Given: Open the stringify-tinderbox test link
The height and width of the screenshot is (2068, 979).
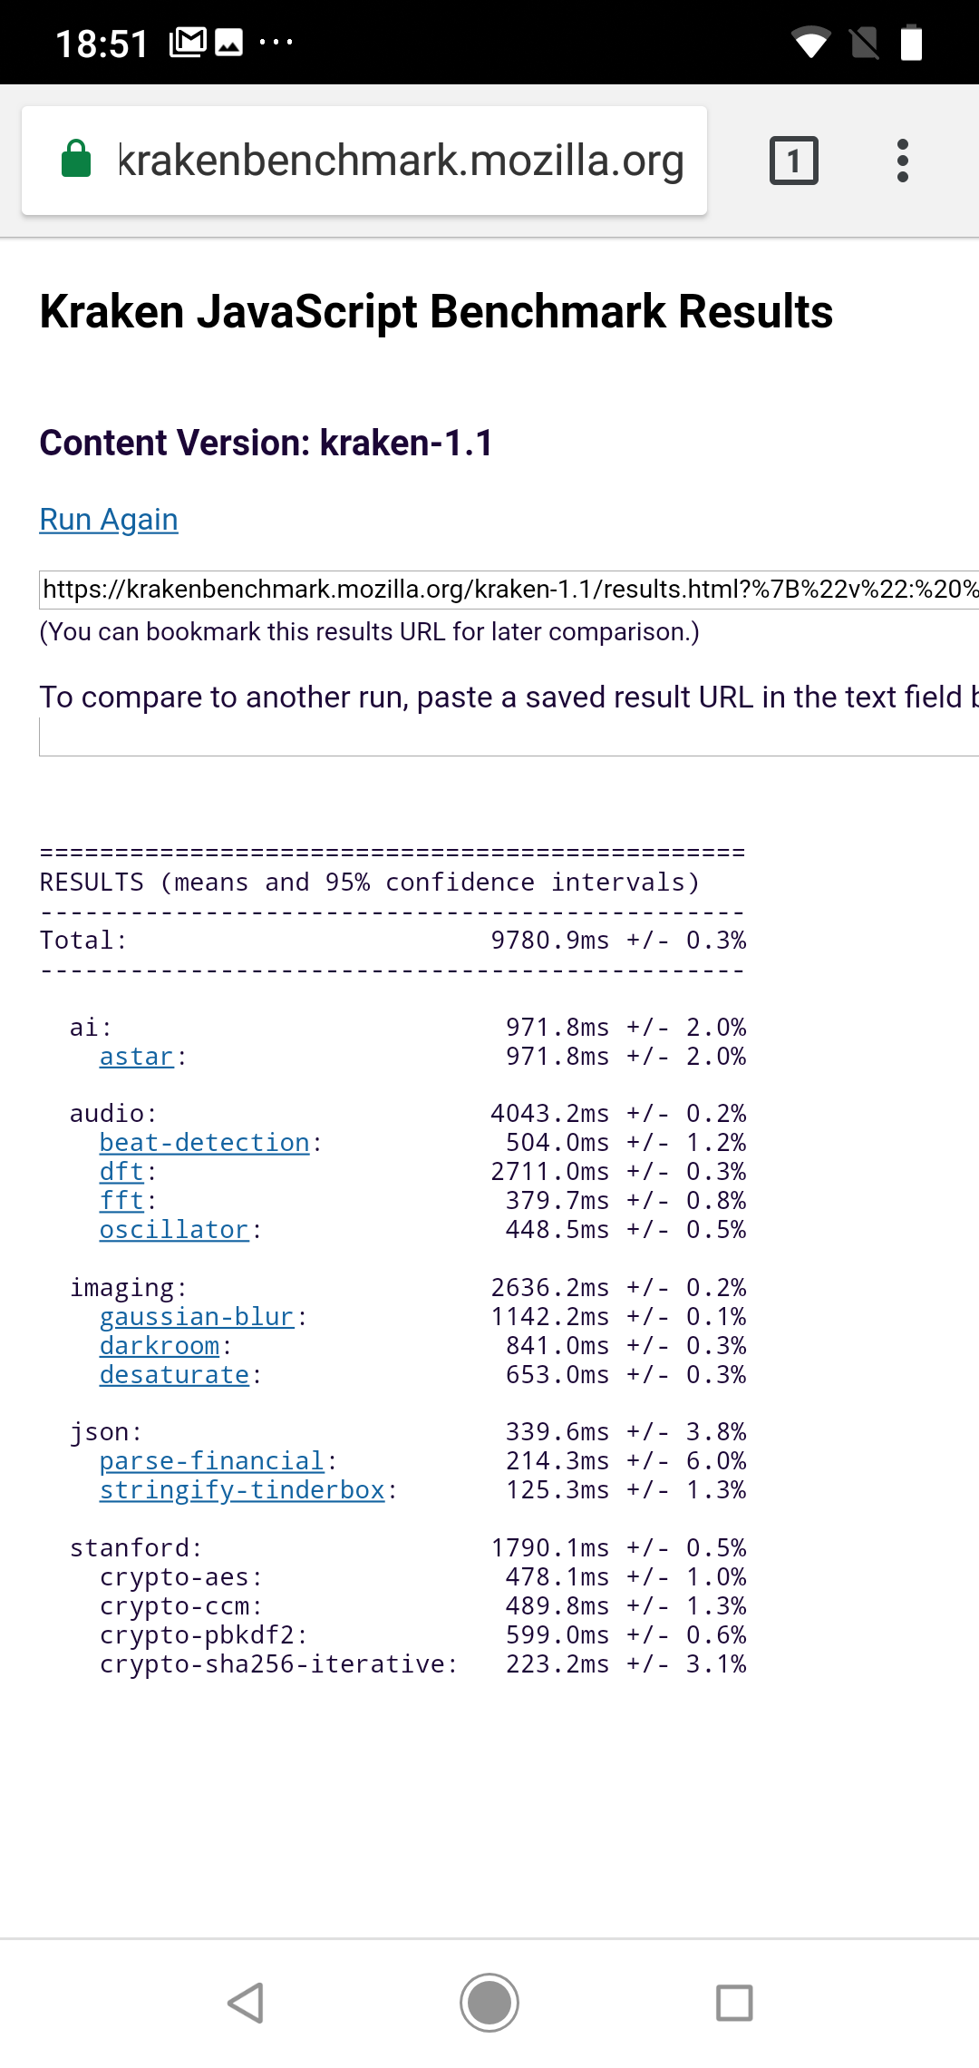Looking at the screenshot, I should click(x=242, y=1490).
